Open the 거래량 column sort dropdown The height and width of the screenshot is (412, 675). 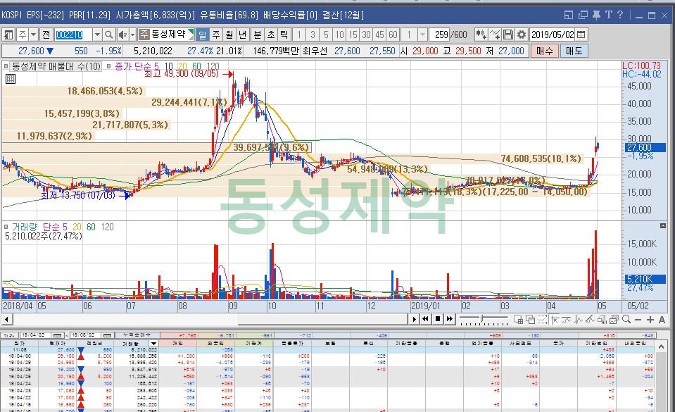click(x=153, y=344)
